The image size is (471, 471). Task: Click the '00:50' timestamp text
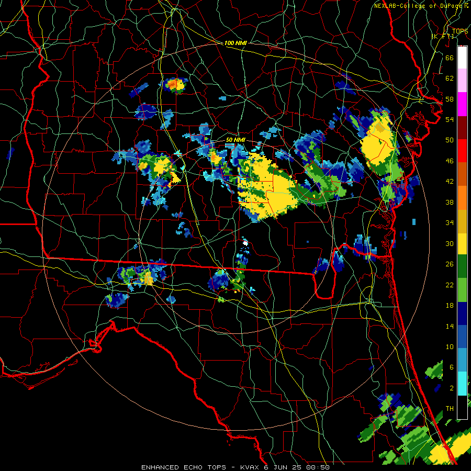tap(318, 467)
